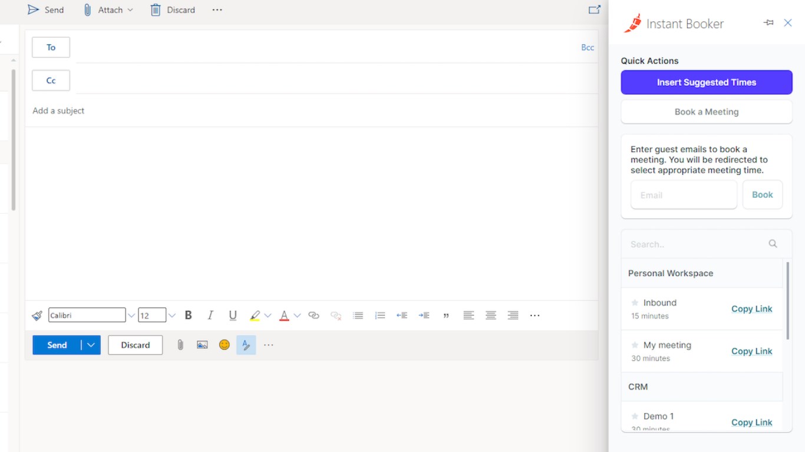Open more compose options ellipsis

click(x=269, y=345)
